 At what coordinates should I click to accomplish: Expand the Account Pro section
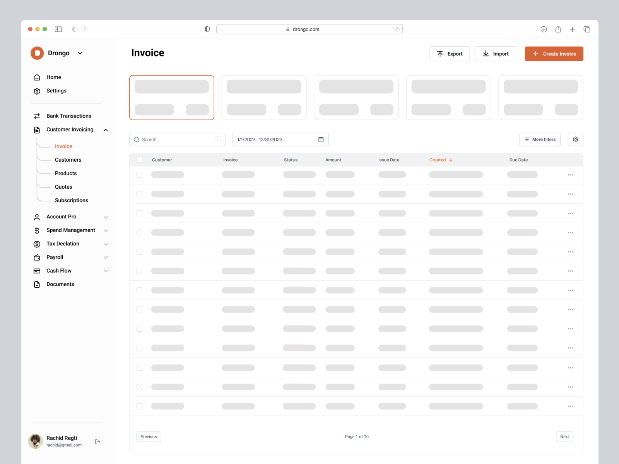[106, 217]
